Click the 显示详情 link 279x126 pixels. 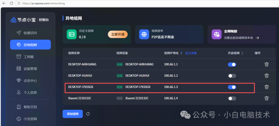point(191,53)
